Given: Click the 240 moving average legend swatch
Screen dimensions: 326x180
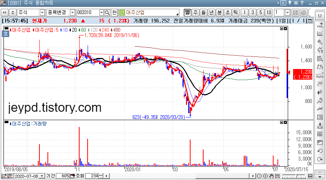Looking at the screenshot, I should pyautogui.click(x=100, y=30).
